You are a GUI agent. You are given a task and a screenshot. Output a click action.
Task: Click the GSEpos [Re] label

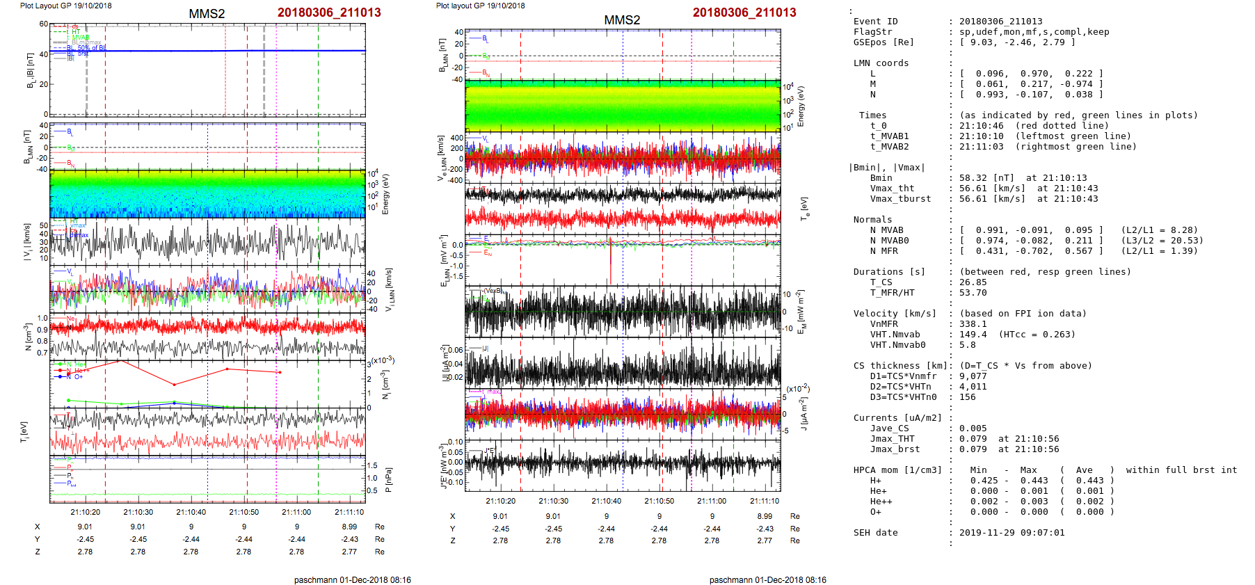[x=884, y=42]
